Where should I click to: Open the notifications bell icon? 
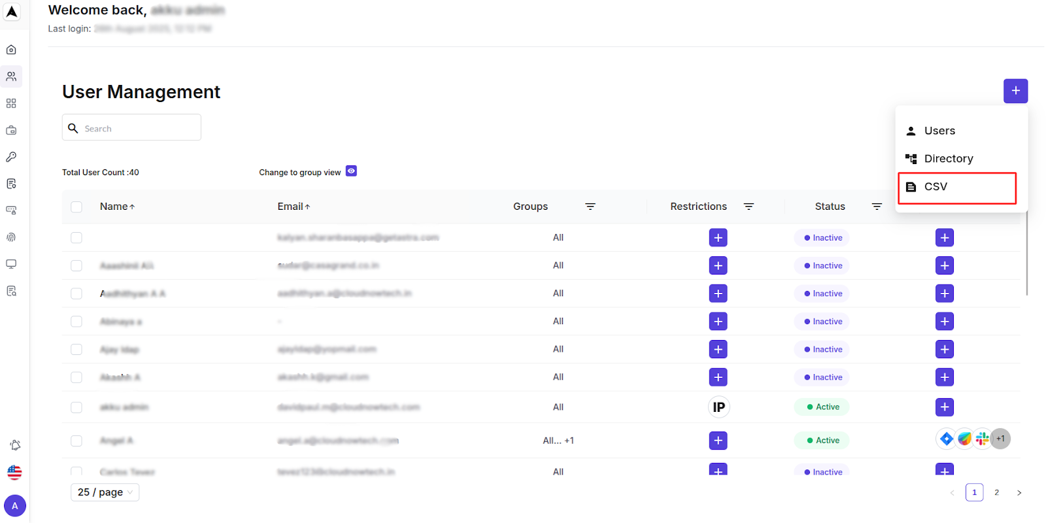[x=15, y=445]
